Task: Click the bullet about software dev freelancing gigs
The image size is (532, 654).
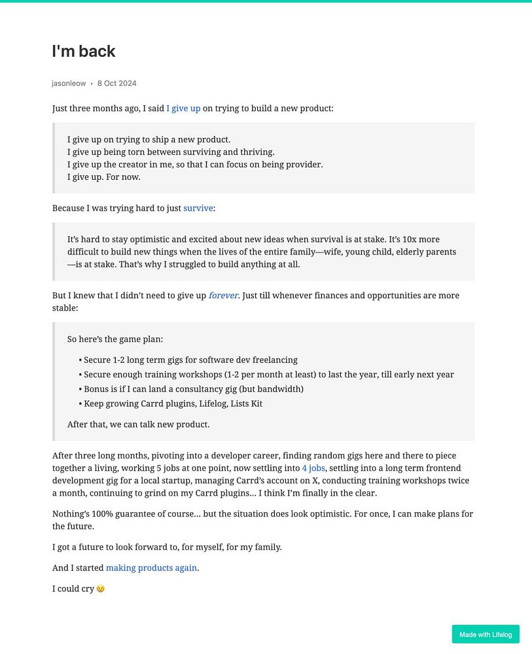Action: point(190,360)
